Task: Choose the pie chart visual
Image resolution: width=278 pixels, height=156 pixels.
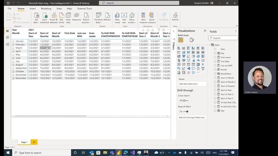Action: (193, 56)
